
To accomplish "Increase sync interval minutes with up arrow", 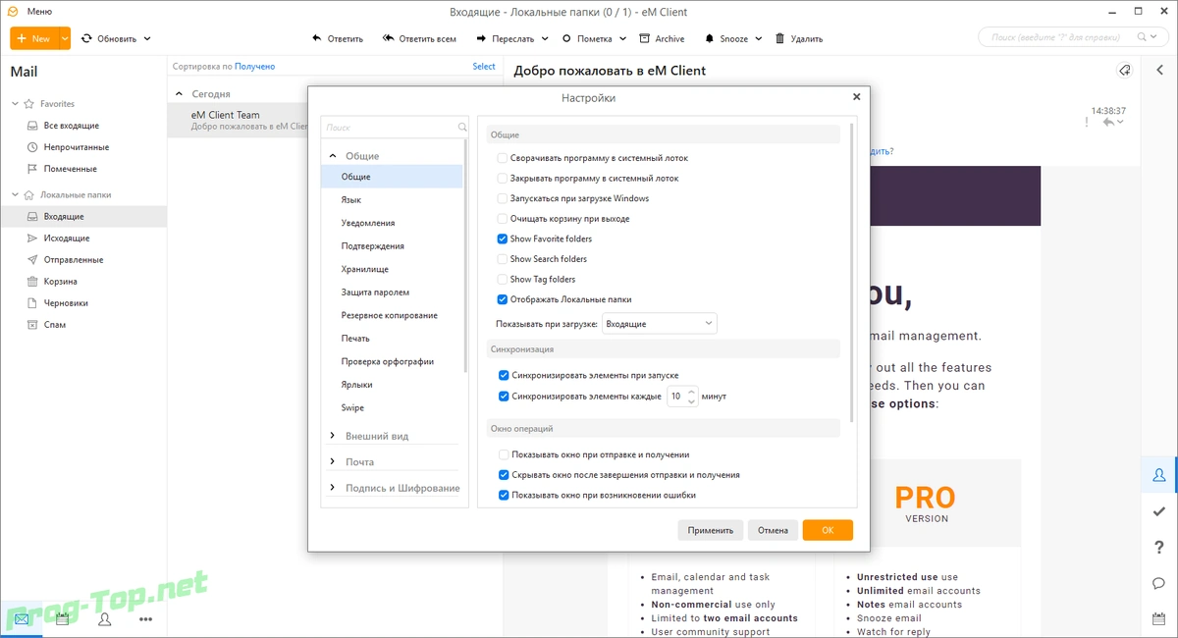I will tap(691, 392).
